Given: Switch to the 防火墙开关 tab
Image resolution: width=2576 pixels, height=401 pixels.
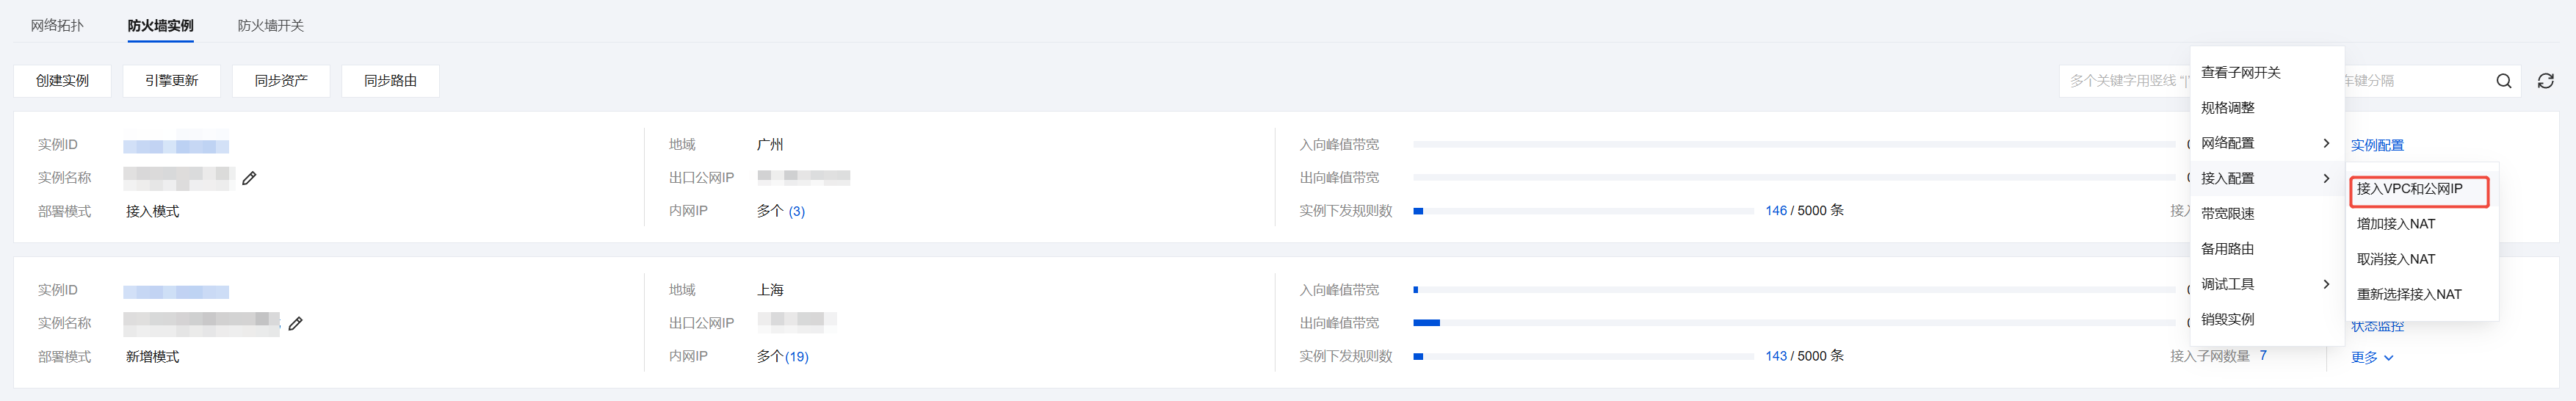Looking at the screenshot, I should click(270, 25).
